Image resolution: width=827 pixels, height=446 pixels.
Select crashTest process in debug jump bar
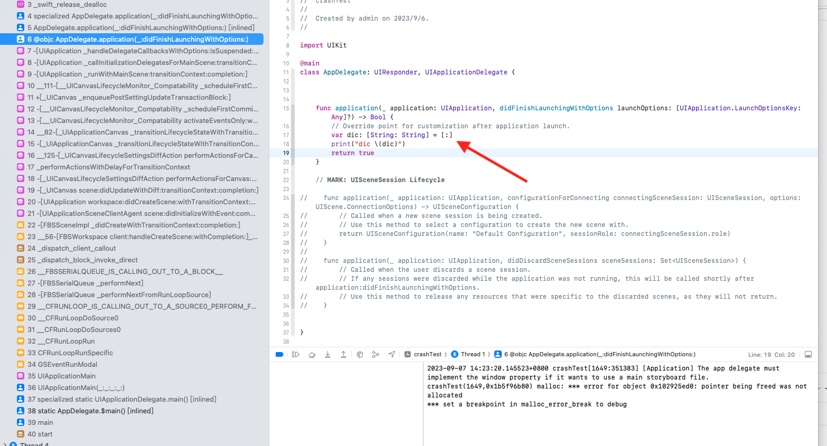point(423,354)
